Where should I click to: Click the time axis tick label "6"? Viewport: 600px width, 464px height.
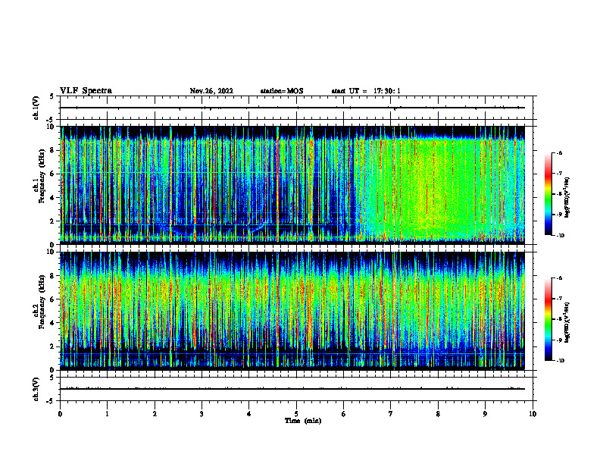pos(344,414)
